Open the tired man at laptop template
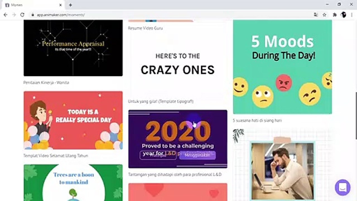The height and width of the screenshot is (201, 357). coord(283,165)
